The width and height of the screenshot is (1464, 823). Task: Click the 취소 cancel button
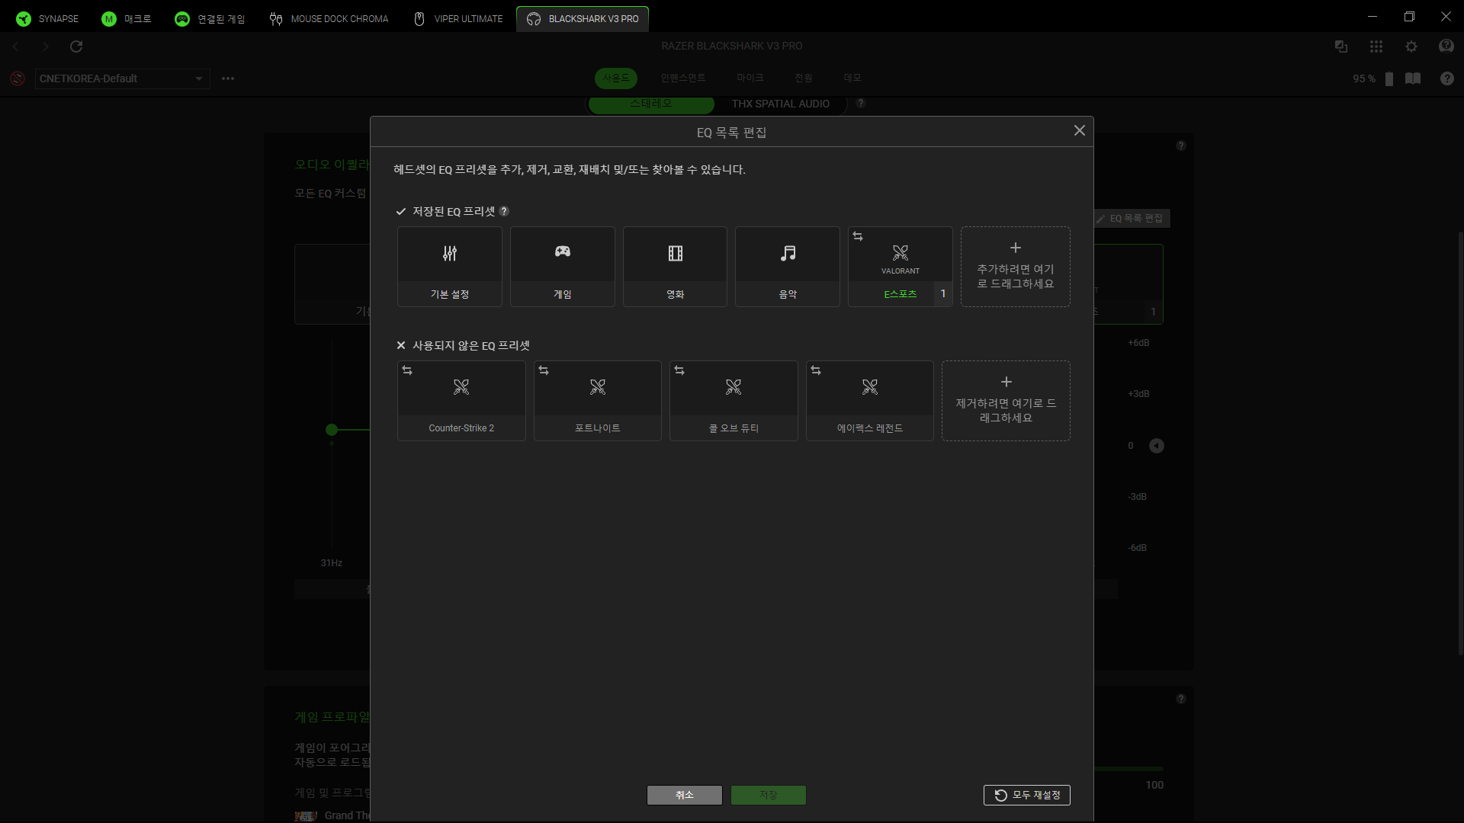685,796
